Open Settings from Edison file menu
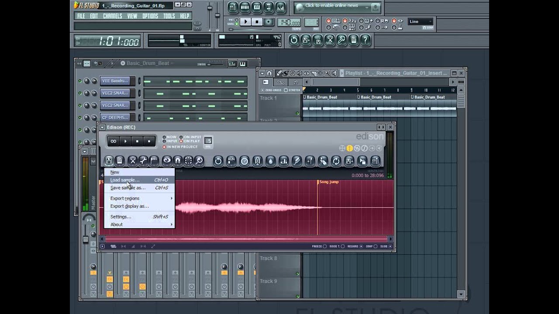The width and height of the screenshot is (559, 314). pyautogui.click(x=139, y=217)
